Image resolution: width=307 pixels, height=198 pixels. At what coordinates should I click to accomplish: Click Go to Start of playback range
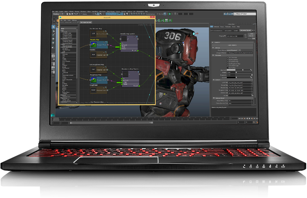point(239,118)
